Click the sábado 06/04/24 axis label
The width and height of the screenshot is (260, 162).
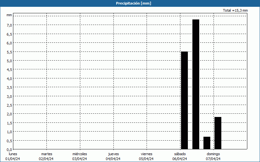[x=180, y=156]
